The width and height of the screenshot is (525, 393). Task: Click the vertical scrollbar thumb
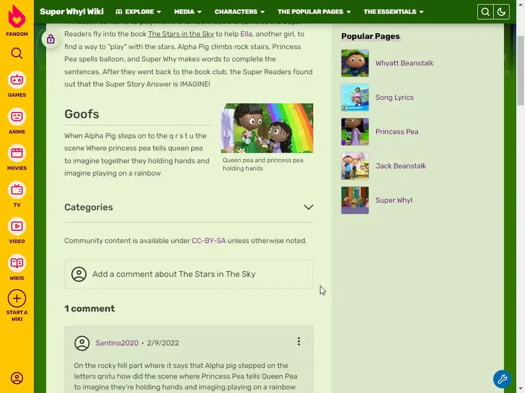521,71
